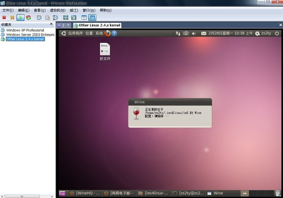The image size is (283, 198).
Task: Enter full screen mode icon
Action: (x=66, y=17)
